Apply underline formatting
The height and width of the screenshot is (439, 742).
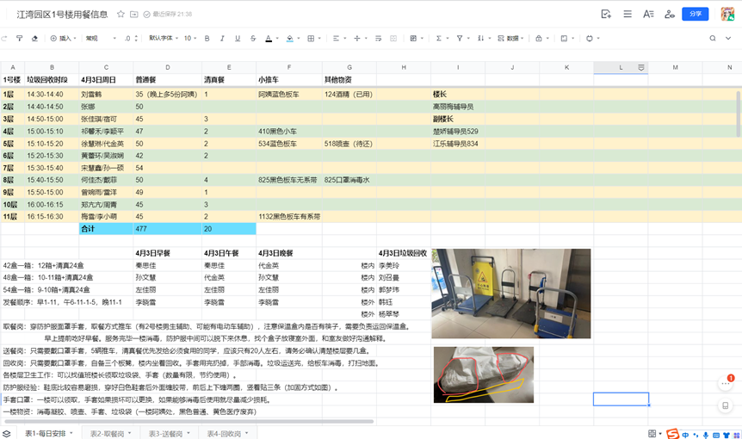click(238, 39)
